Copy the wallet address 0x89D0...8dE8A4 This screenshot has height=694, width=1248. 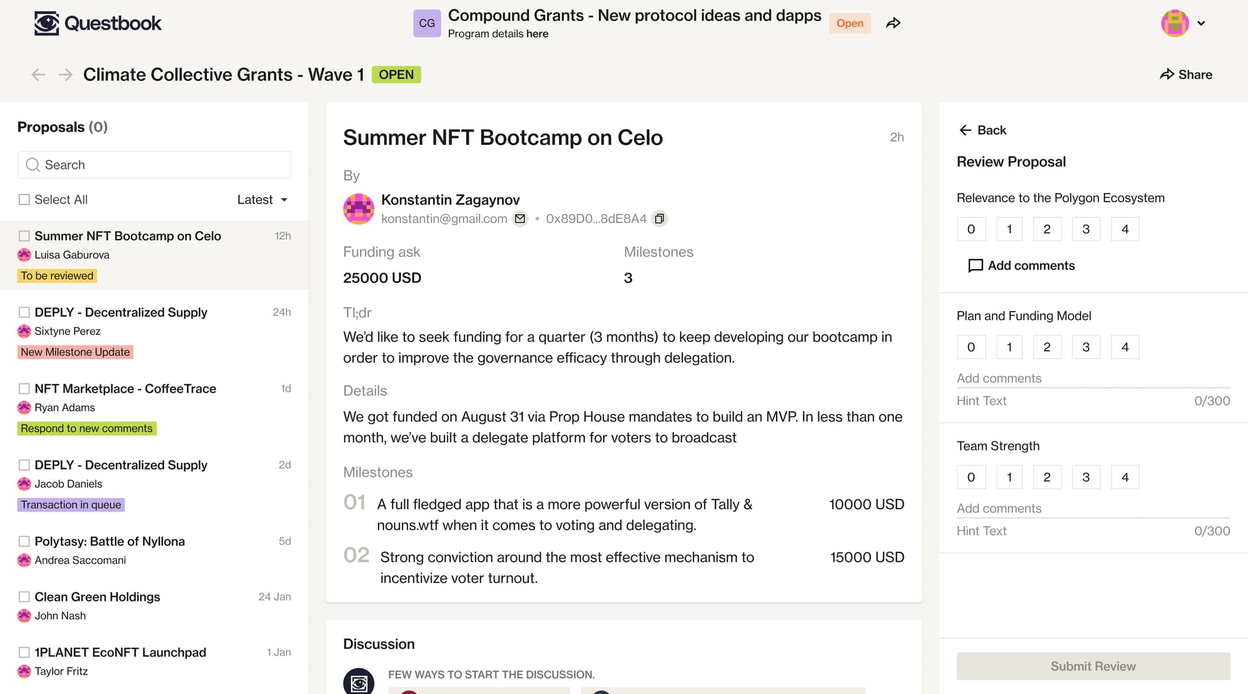(x=659, y=219)
